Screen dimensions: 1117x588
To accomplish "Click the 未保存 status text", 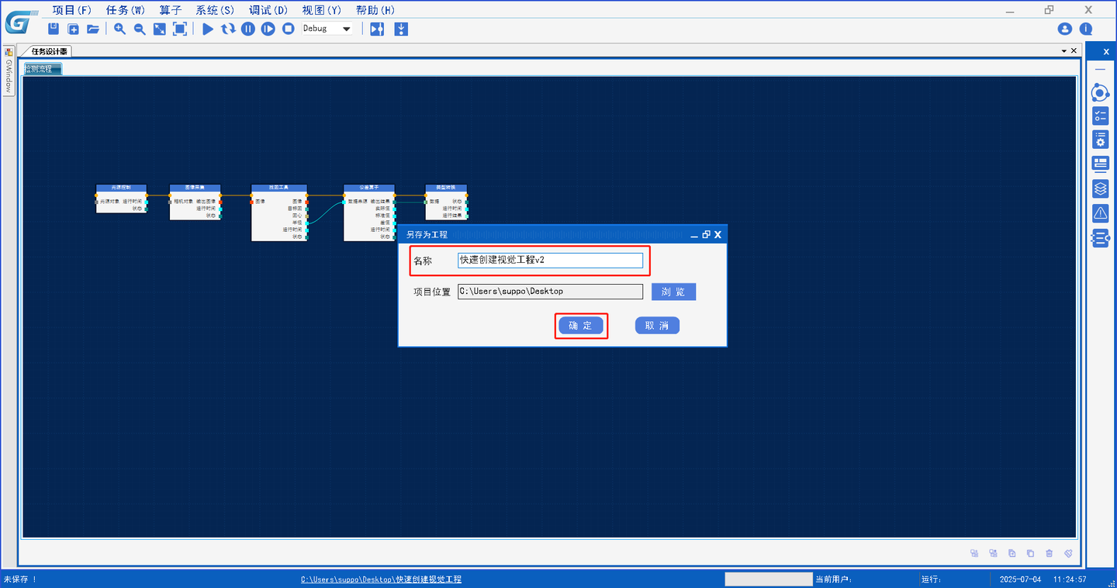I will tap(20, 579).
